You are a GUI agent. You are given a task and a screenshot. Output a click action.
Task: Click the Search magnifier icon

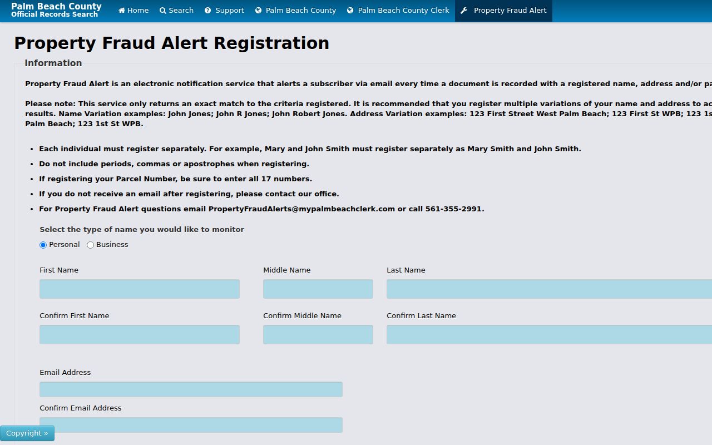click(163, 11)
